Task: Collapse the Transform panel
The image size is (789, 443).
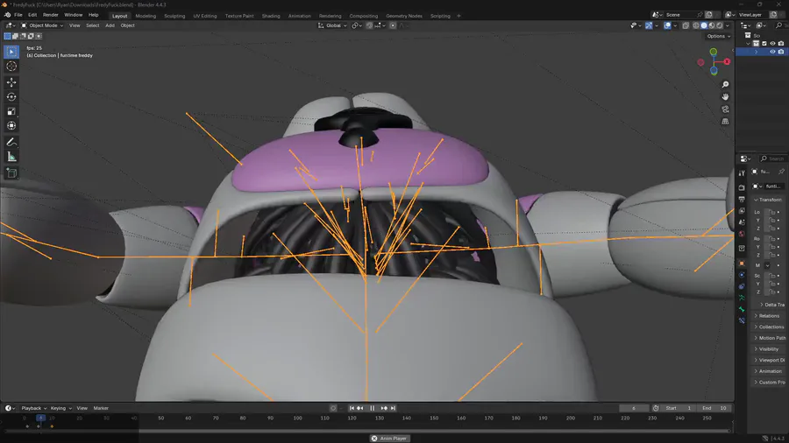Action: coord(768,200)
